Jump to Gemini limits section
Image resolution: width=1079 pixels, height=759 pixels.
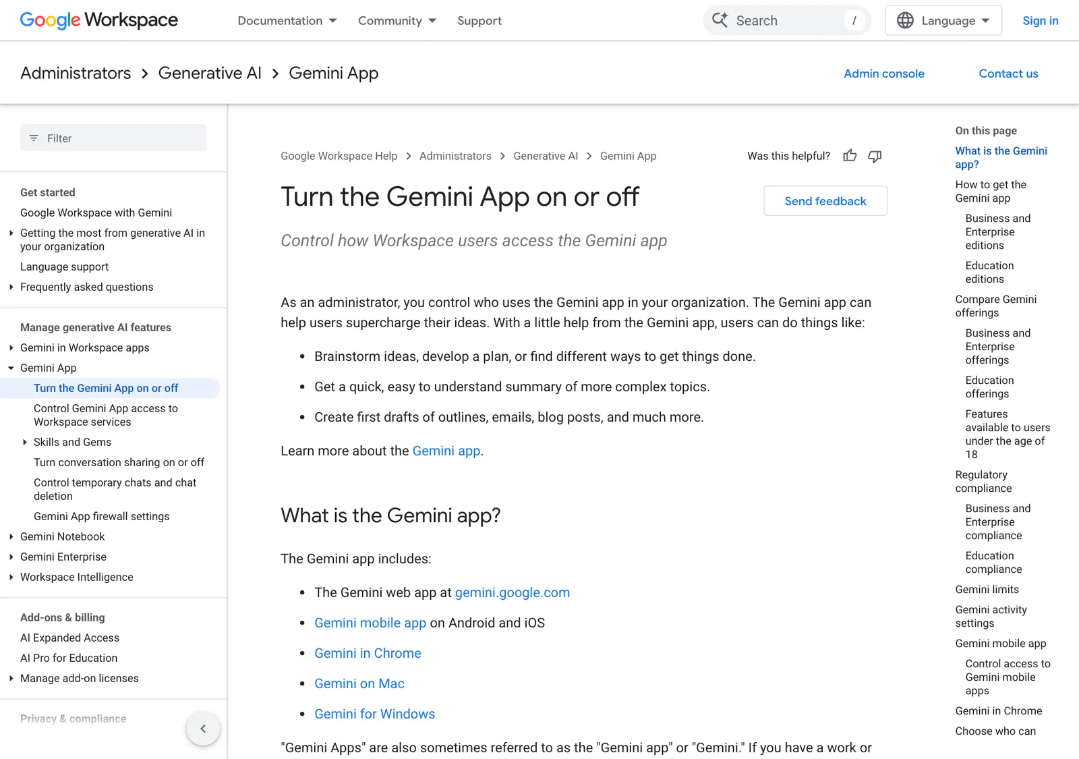point(987,590)
